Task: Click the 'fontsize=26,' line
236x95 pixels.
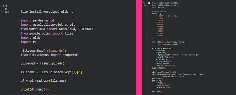Action: tap(161, 83)
